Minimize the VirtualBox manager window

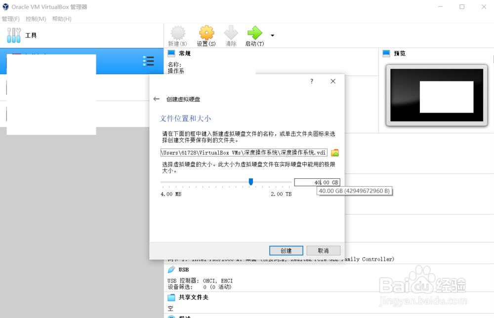pos(441,6)
